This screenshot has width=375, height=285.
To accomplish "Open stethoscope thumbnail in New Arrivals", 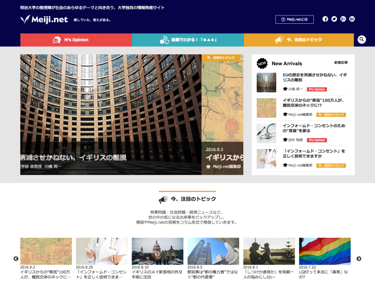I will tap(266, 133).
